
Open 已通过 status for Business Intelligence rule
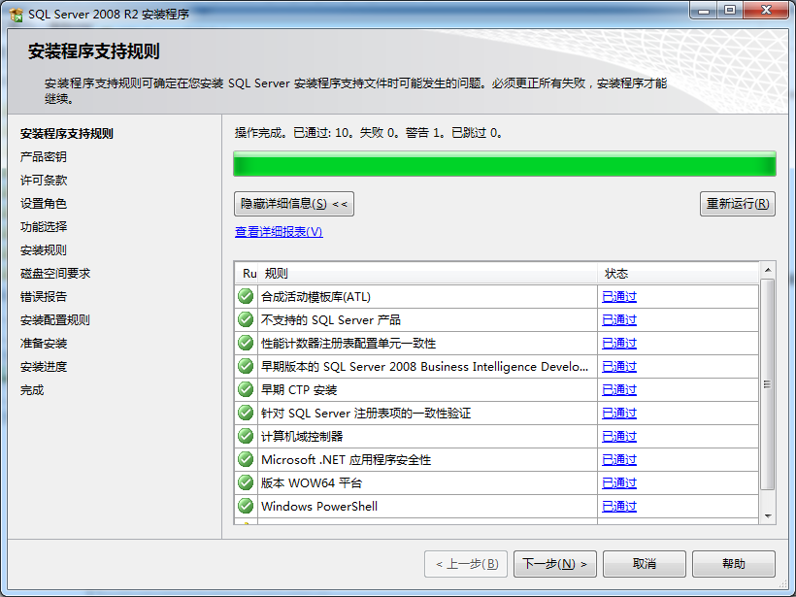[x=618, y=367]
